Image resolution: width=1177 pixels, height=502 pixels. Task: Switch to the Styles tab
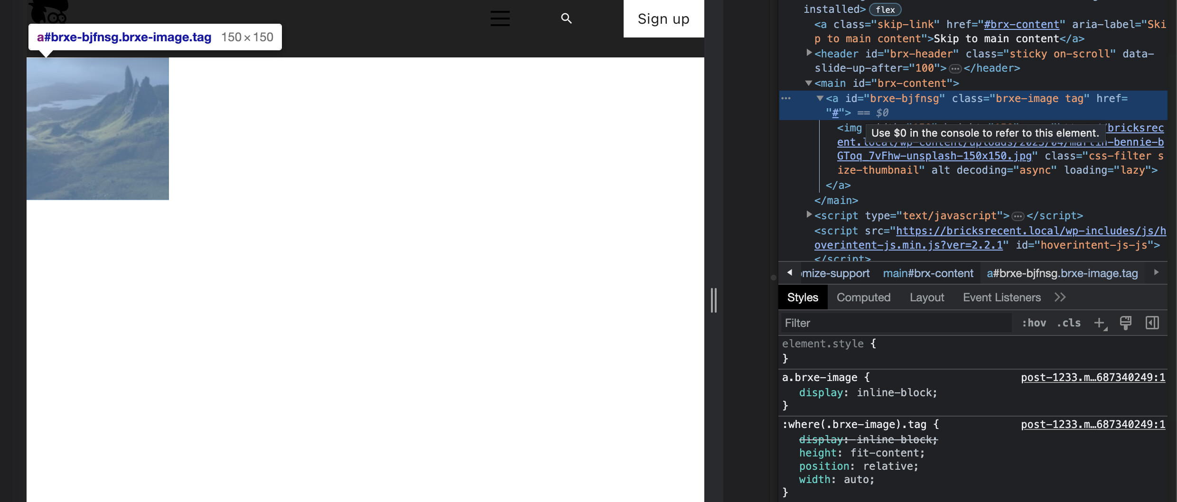803,297
